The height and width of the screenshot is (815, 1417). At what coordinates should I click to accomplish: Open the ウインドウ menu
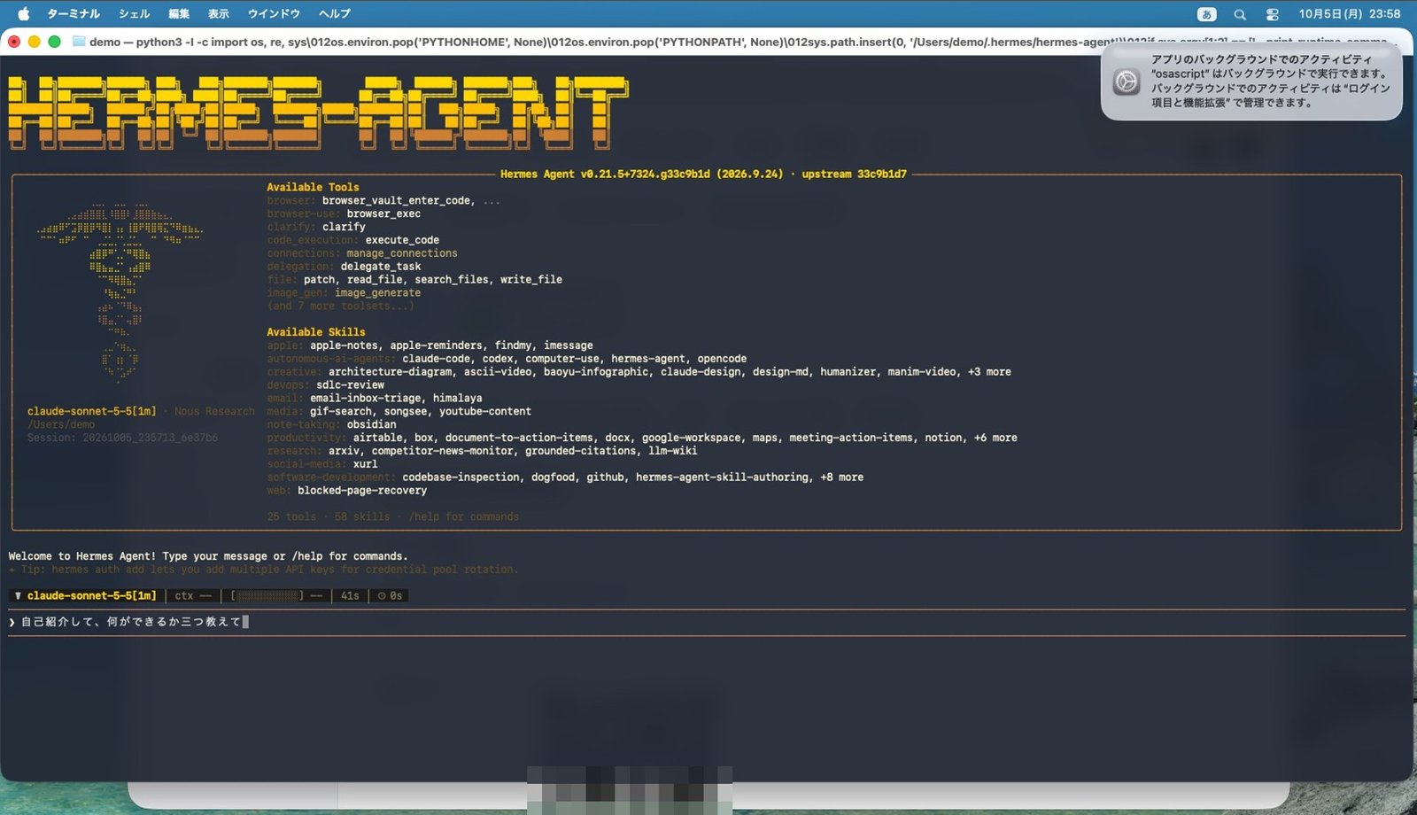[274, 13]
